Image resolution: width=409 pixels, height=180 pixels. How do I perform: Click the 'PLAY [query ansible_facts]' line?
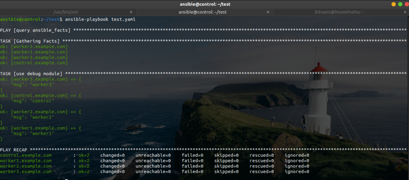coord(35,30)
